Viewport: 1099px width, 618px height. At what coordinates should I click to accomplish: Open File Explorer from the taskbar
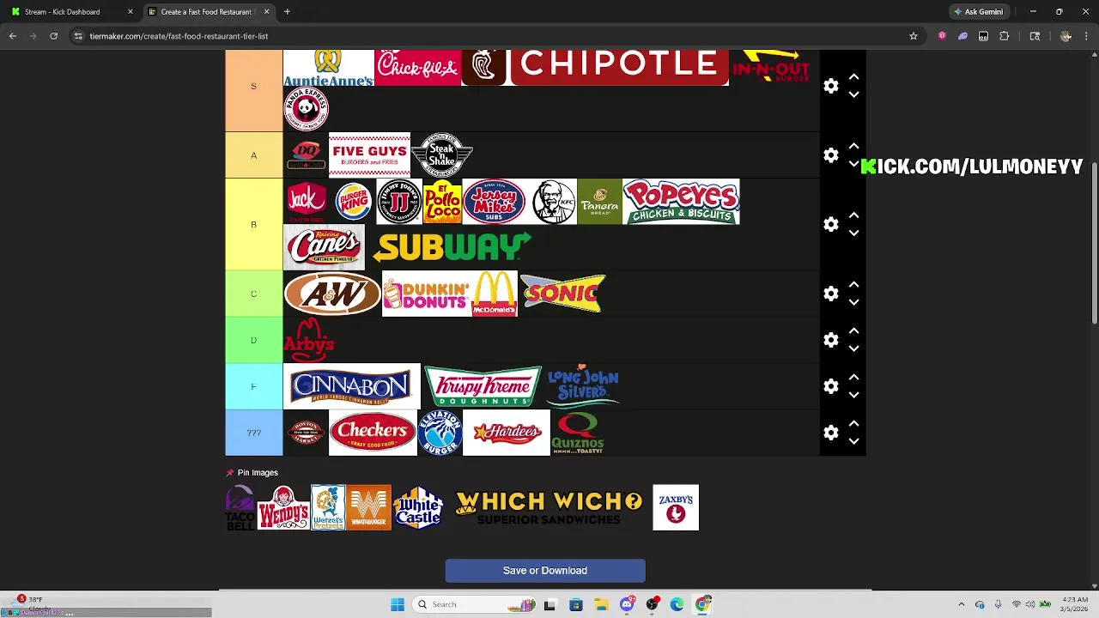tap(601, 604)
